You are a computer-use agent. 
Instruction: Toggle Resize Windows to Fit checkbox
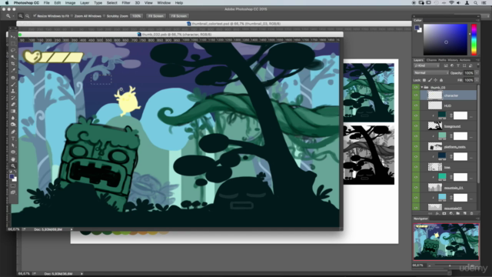tap(35, 16)
